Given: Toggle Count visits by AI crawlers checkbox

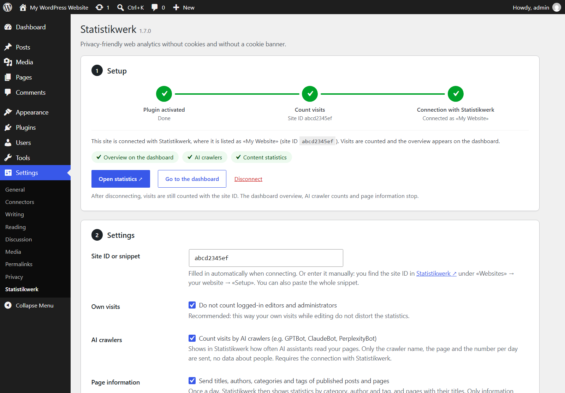Looking at the screenshot, I should click(x=192, y=338).
